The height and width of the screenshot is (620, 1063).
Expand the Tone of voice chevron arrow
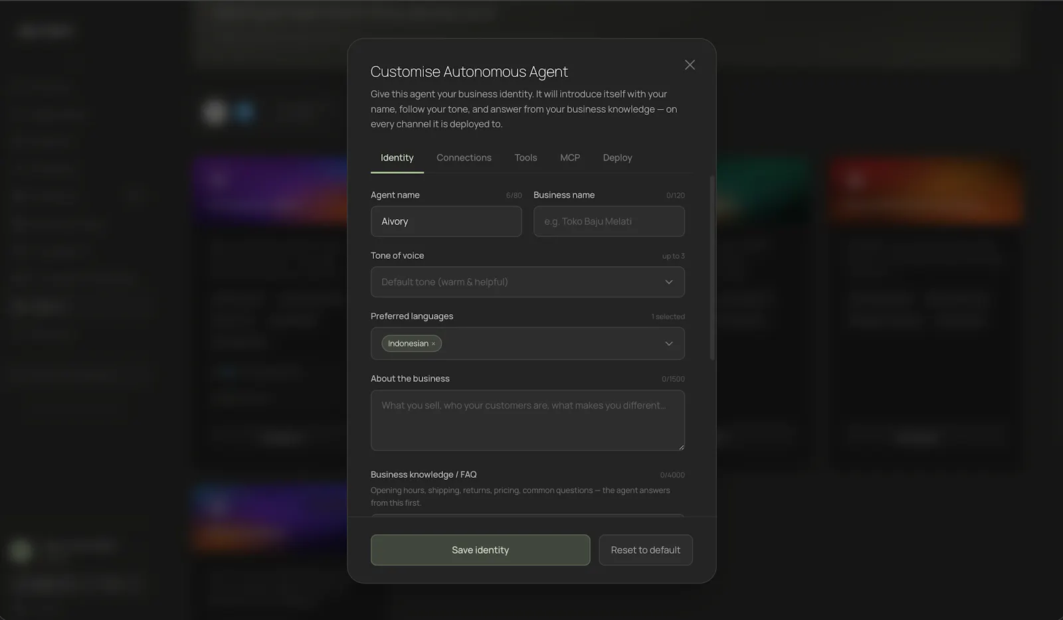(x=669, y=282)
